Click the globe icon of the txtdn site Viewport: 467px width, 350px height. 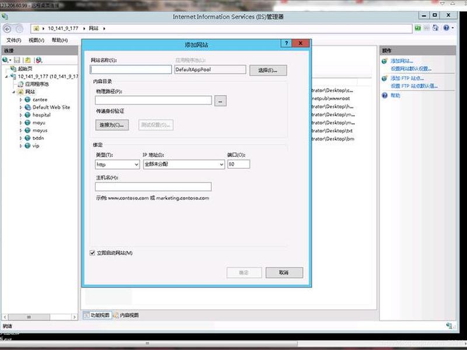27,138
